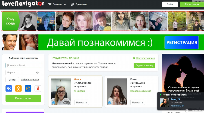Open the woman with yellow flower photo
Image resolution: width=204 pixels, height=113 pixels.
click(102, 21)
